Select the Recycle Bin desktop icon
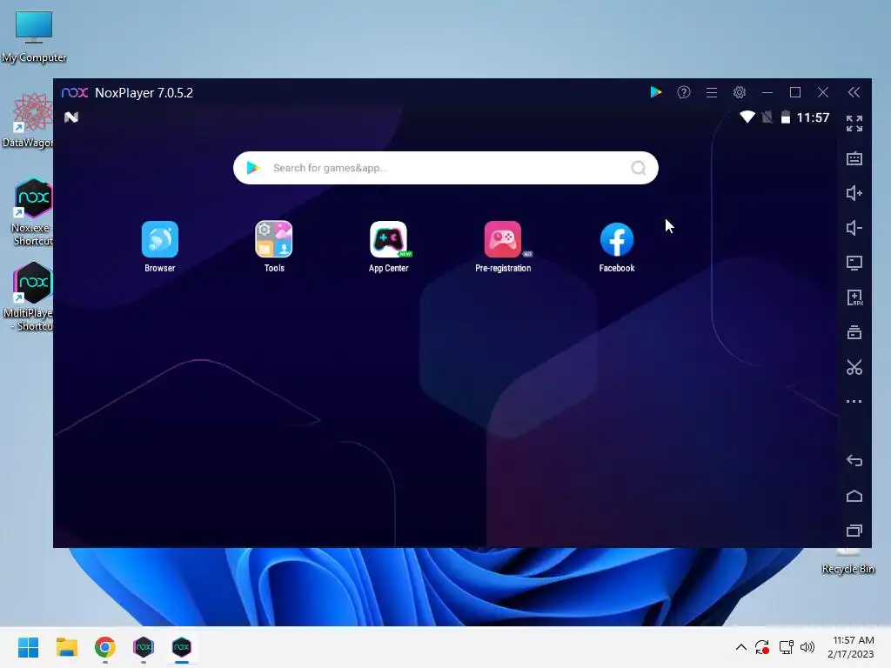 (847, 561)
